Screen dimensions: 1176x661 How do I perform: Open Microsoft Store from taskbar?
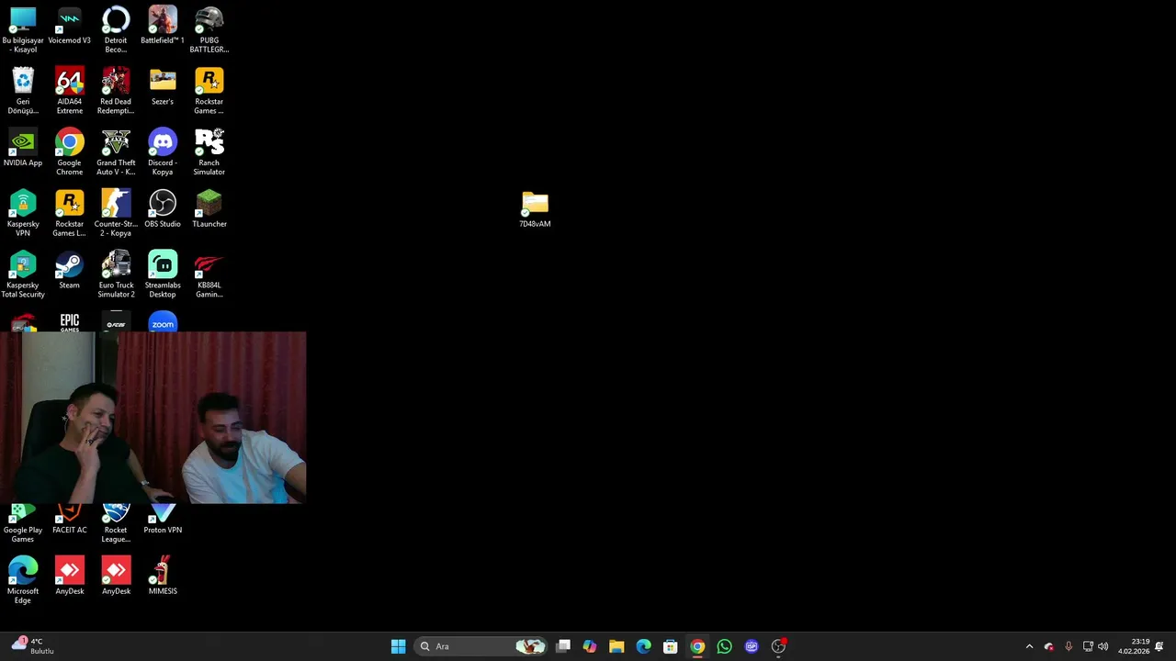pyautogui.click(x=671, y=646)
